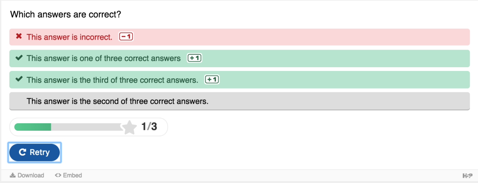The height and width of the screenshot is (183, 478).
Task: Toggle 'one of three correct answers' option
Action: coord(103,58)
